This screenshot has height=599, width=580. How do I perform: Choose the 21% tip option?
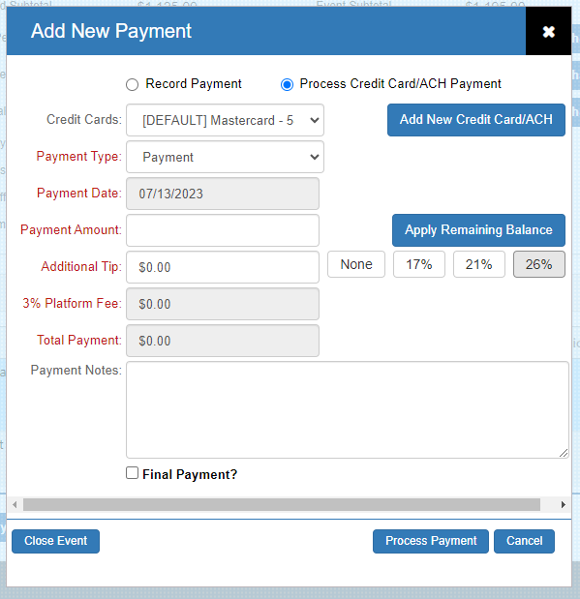tap(478, 264)
